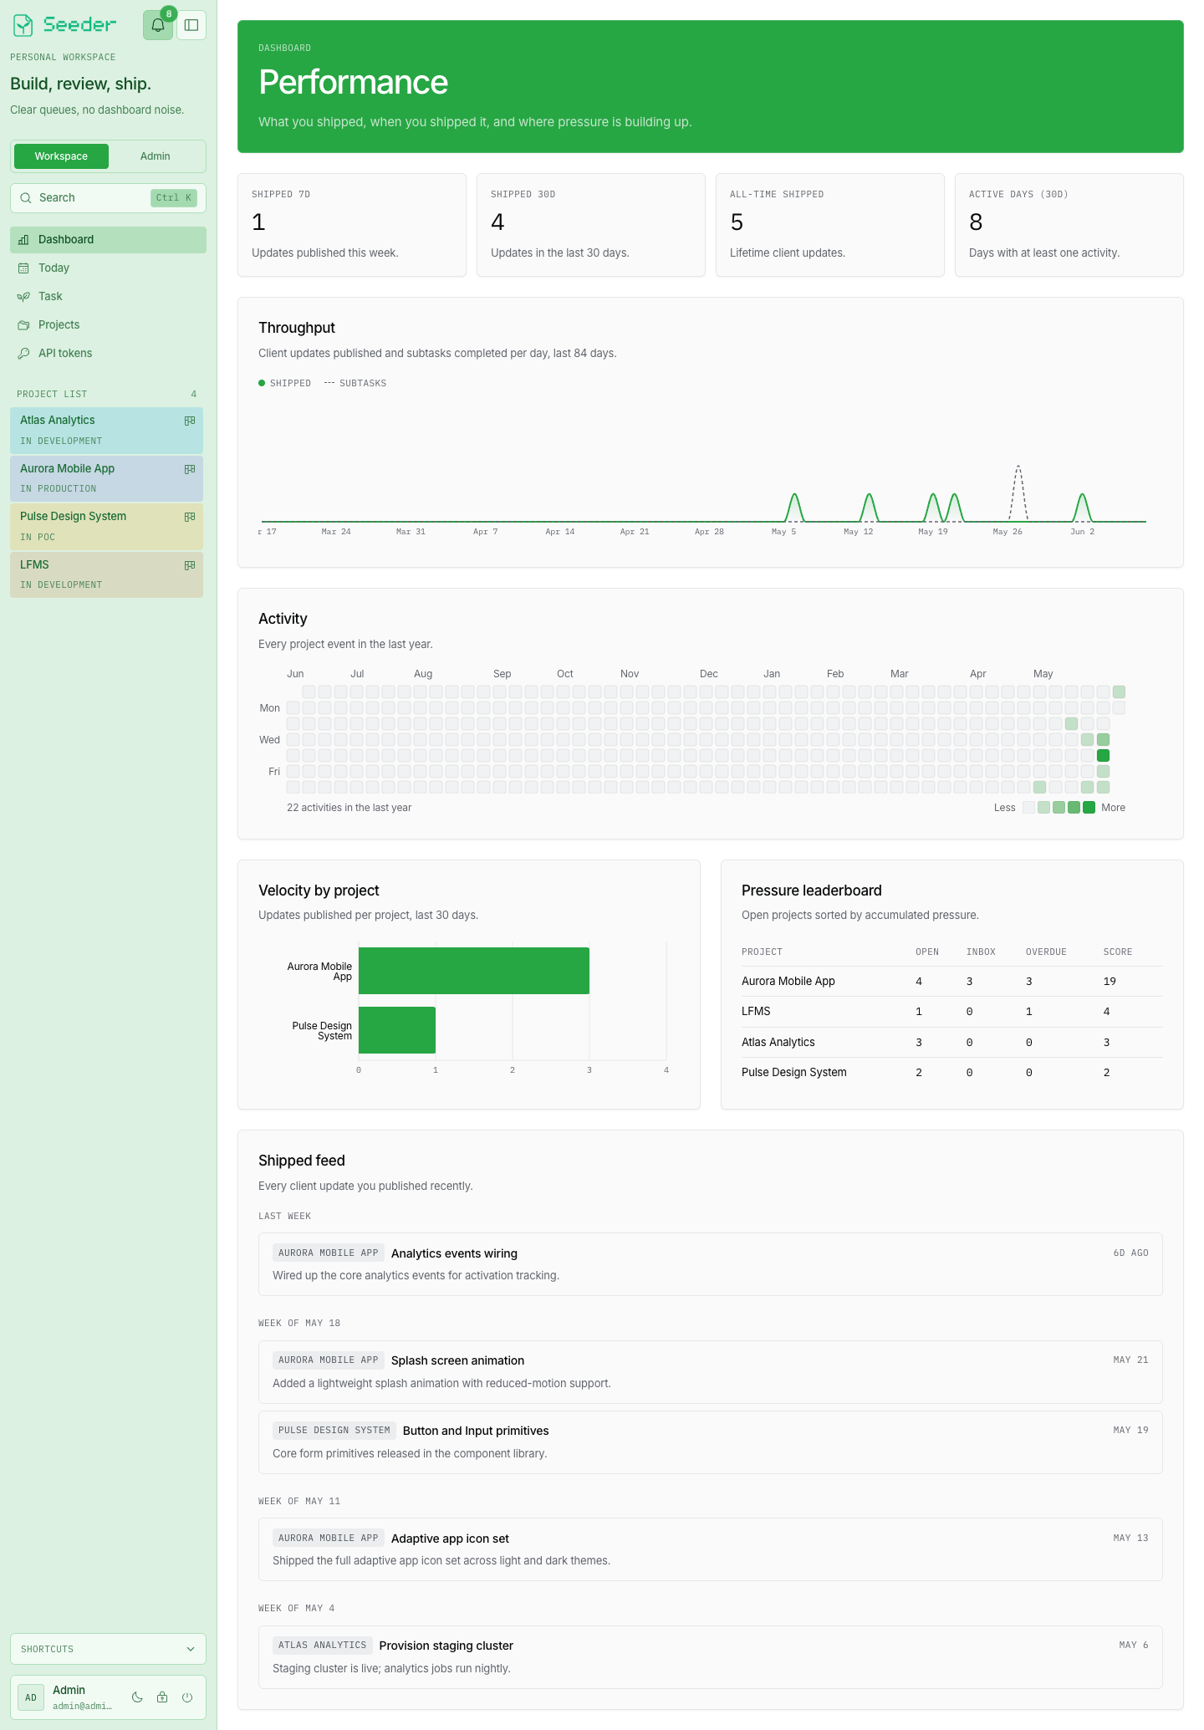Click the lock icon in the user panel

162,1697
